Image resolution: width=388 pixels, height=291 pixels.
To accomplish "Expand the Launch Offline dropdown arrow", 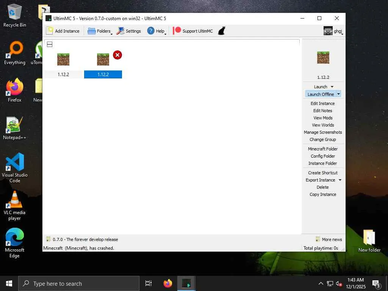I will pos(338,94).
